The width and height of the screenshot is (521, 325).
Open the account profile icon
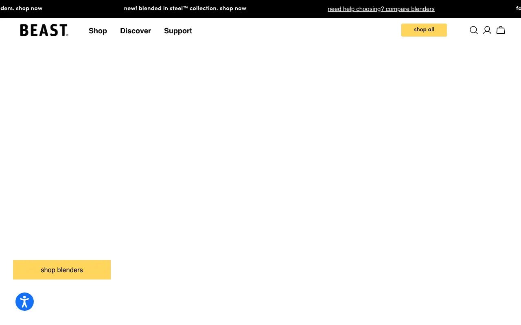coord(487,30)
